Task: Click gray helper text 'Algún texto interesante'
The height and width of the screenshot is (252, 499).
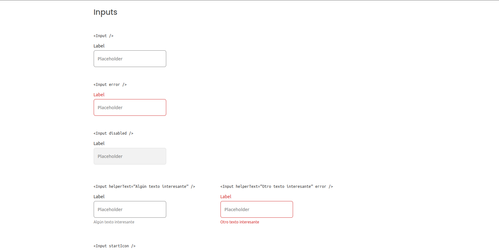Action: point(114,222)
